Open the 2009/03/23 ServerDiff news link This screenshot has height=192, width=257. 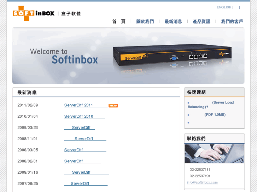click(80, 128)
